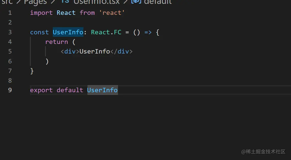Click highlighted UserInfo on line 9
The image size is (291, 160).
[102, 90]
